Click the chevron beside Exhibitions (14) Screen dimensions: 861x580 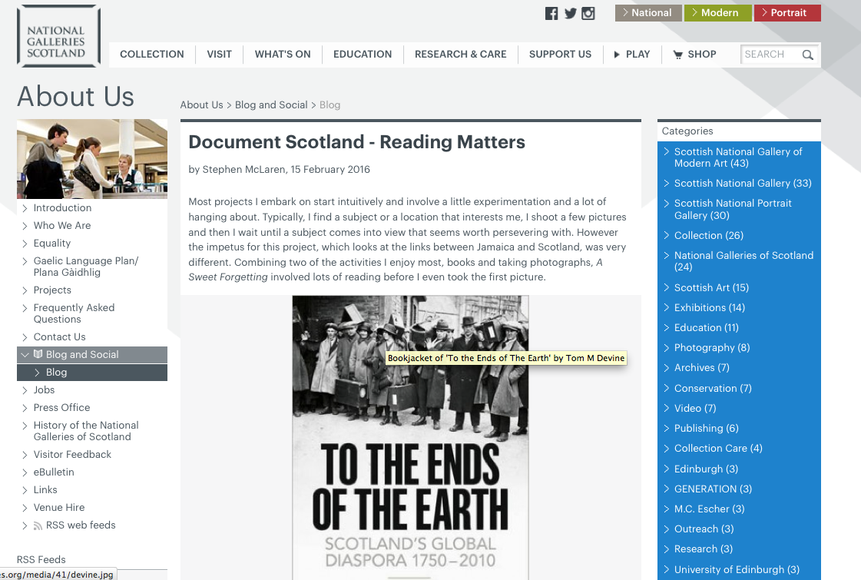[666, 307]
